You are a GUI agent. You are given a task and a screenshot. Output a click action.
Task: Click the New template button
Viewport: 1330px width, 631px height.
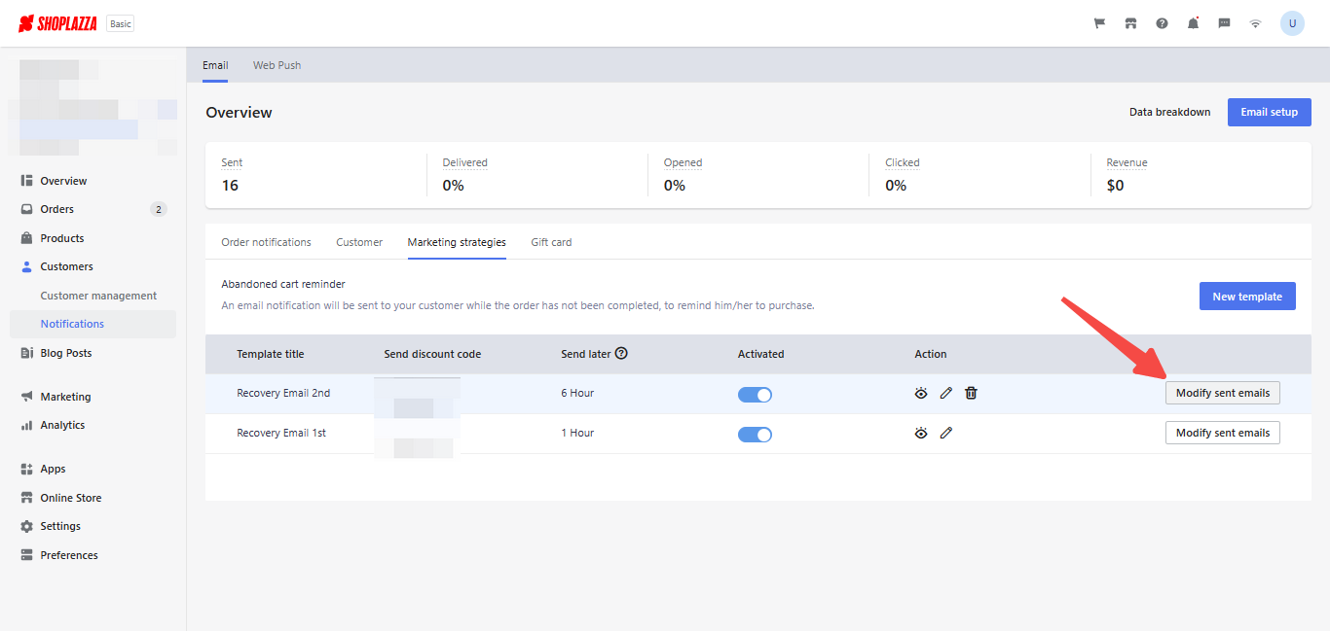coord(1247,297)
